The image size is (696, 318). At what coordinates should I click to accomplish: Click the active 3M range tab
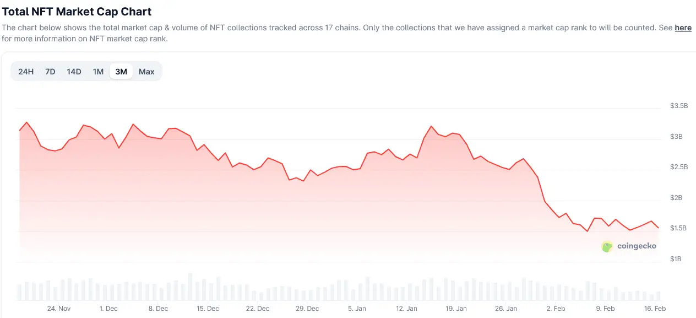click(x=121, y=72)
